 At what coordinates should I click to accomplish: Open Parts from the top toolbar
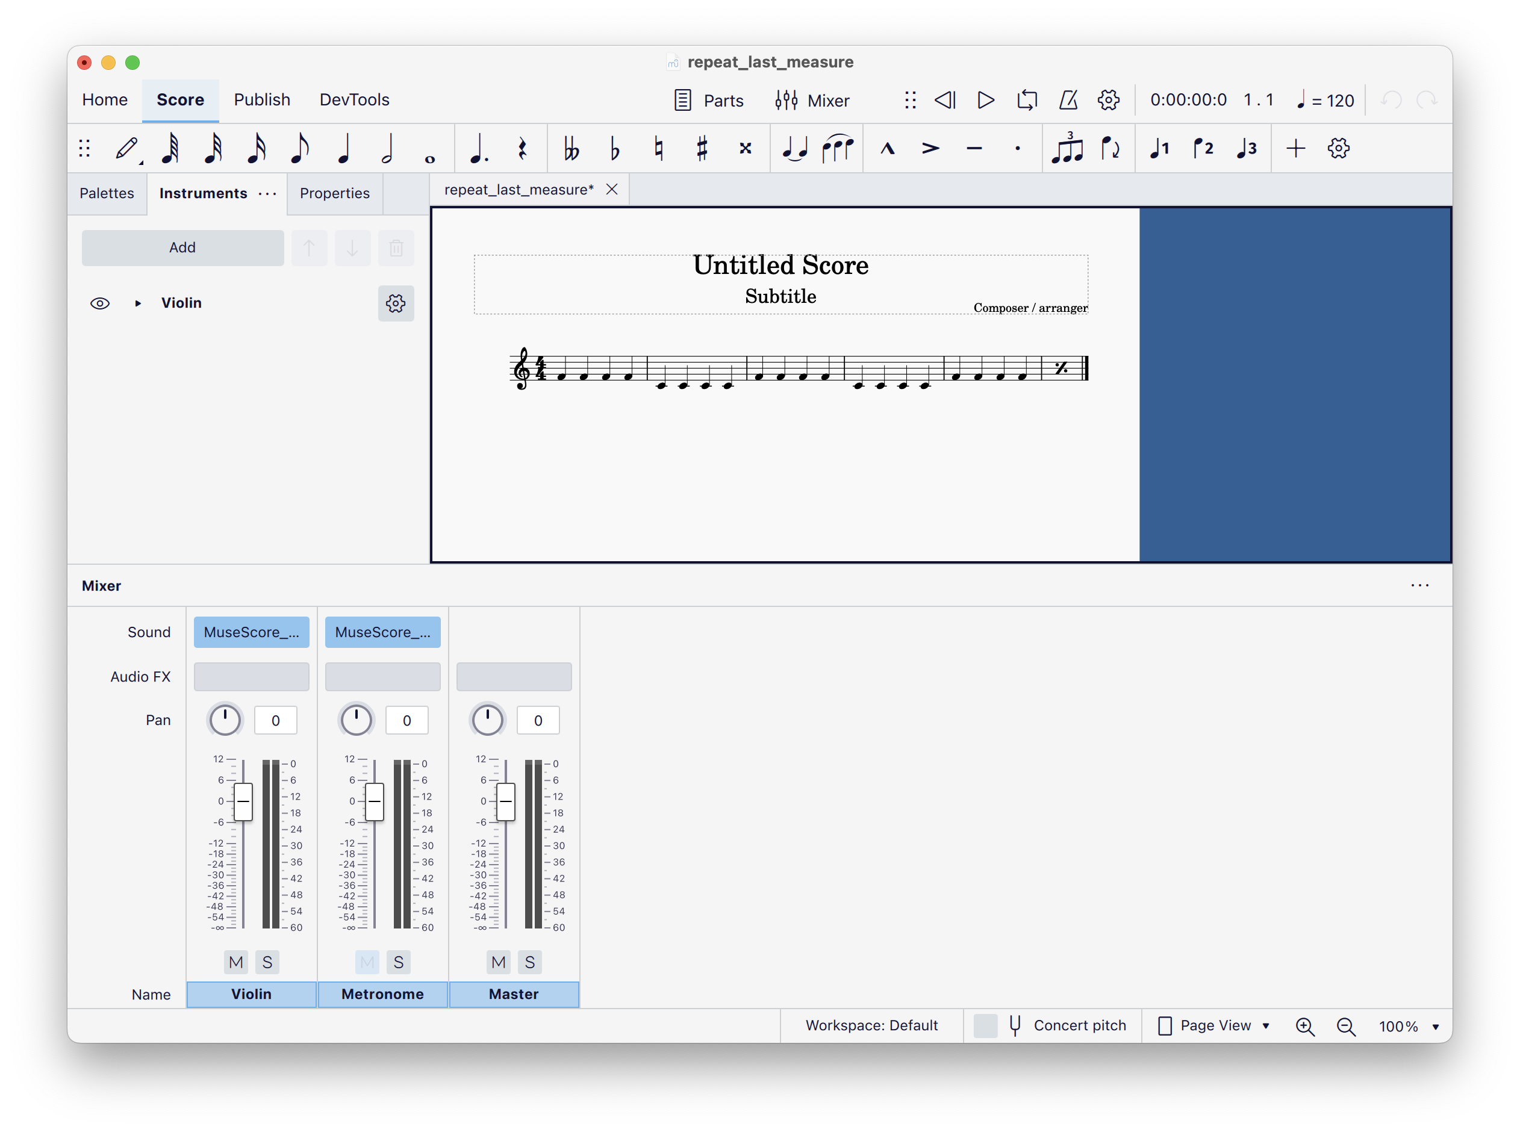click(x=709, y=100)
